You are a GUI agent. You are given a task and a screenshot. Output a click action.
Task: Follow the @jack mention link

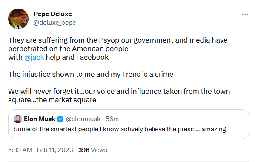(34, 57)
